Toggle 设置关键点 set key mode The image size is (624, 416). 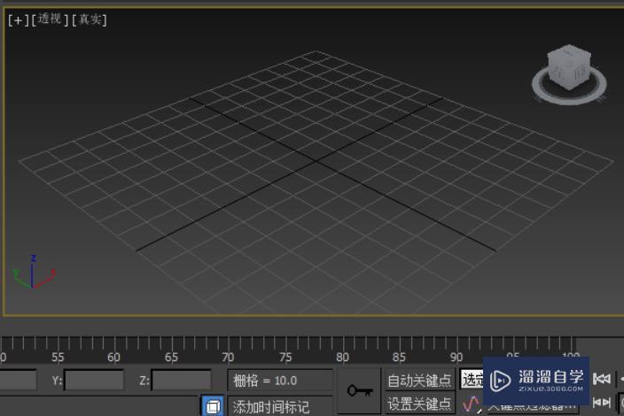pyautogui.click(x=419, y=404)
